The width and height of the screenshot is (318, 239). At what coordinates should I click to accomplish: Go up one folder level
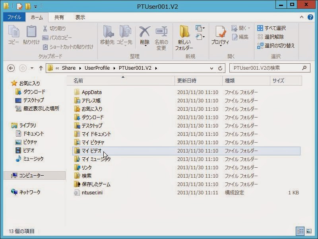tap(41, 68)
